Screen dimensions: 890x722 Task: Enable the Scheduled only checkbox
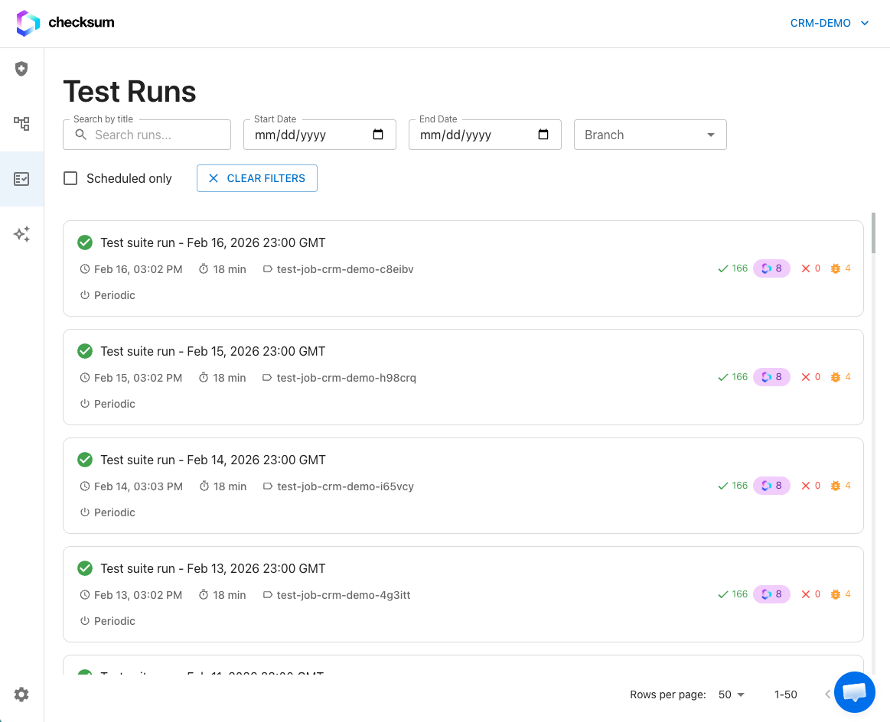point(70,177)
